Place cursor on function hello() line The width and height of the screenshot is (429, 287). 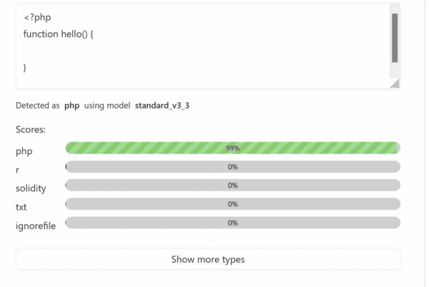click(59, 34)
